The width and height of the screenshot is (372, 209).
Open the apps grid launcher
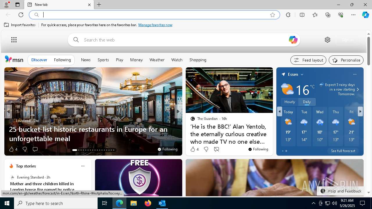pyautogui.click(x=14, y=40)
